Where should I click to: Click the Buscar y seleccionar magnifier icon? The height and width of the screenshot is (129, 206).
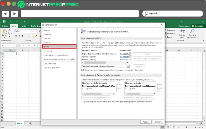coord(192,31)
